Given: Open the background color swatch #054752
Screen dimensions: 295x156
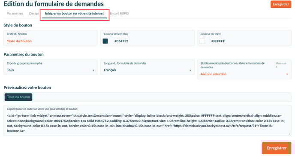Looking at the screenshot, I should [105, 41].
